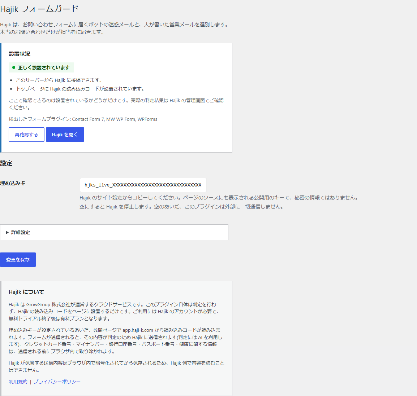Click the 再確認する button

pos(26,135)
